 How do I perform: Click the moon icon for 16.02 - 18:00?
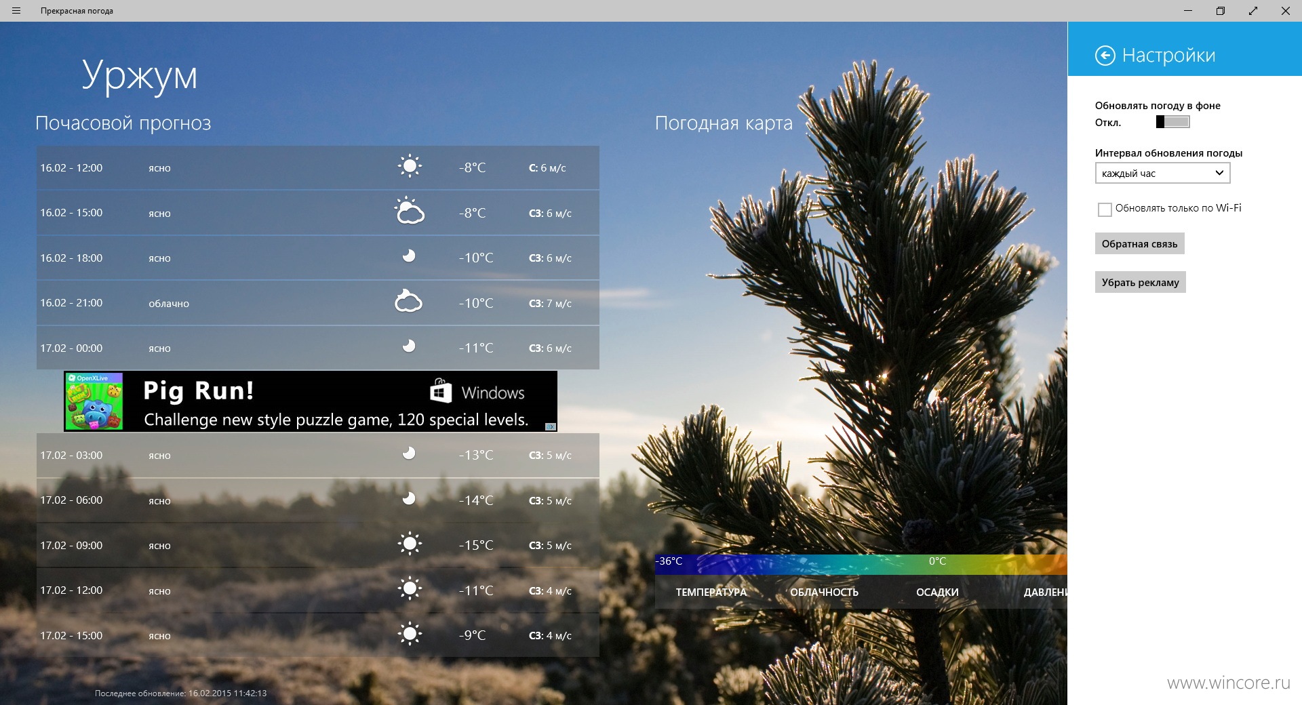pos(409,256)
